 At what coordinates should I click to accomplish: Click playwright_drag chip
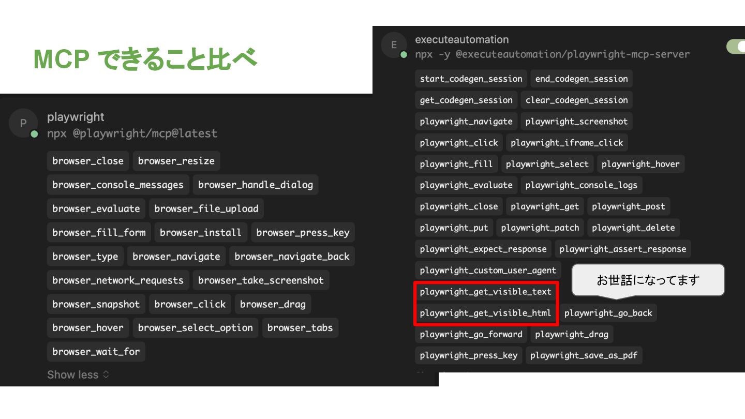pos(572,334)
